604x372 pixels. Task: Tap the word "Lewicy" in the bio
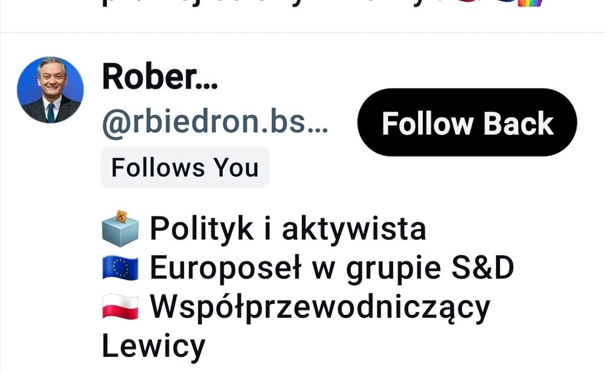[x=153, y=346]
